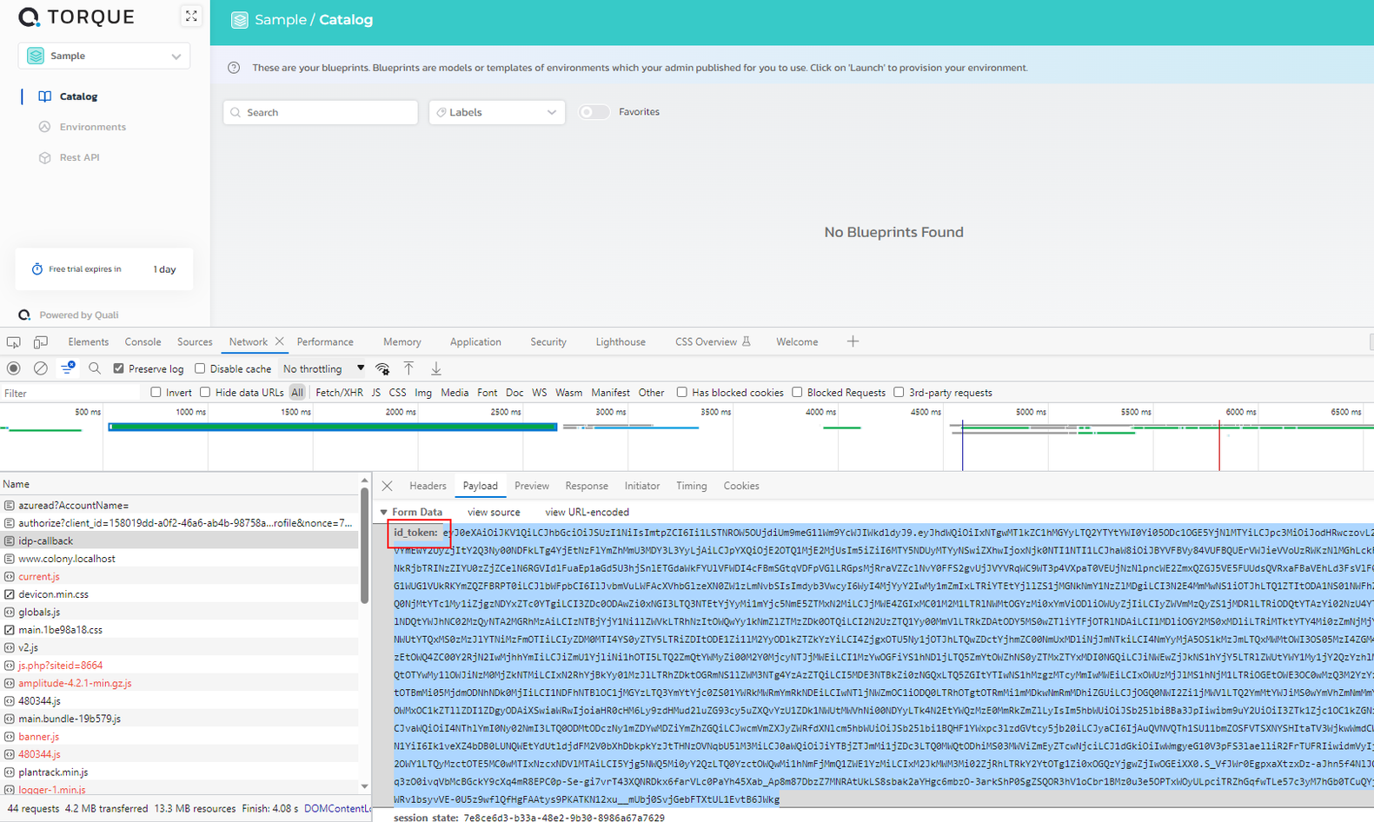Viewport: 1374px width, 822px height.
Task: Open the Console tab in DevTools
Action: [143, 342]
